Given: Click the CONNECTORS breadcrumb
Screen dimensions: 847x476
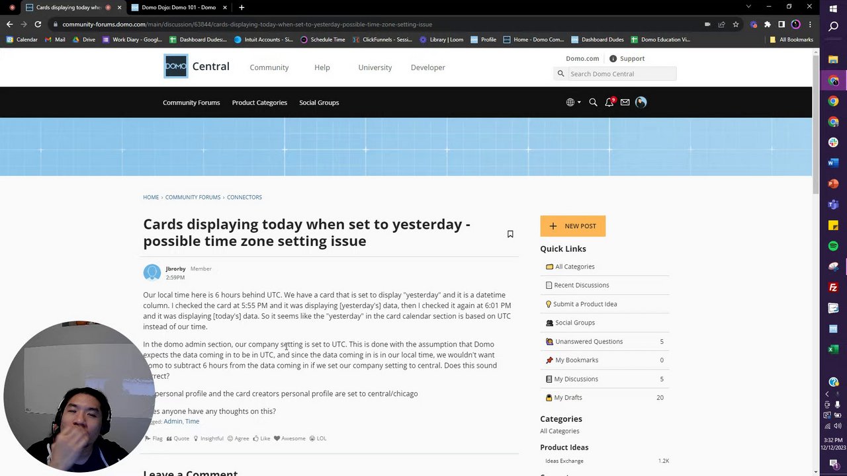Looking at the screenshot, I should coord(244,197).
